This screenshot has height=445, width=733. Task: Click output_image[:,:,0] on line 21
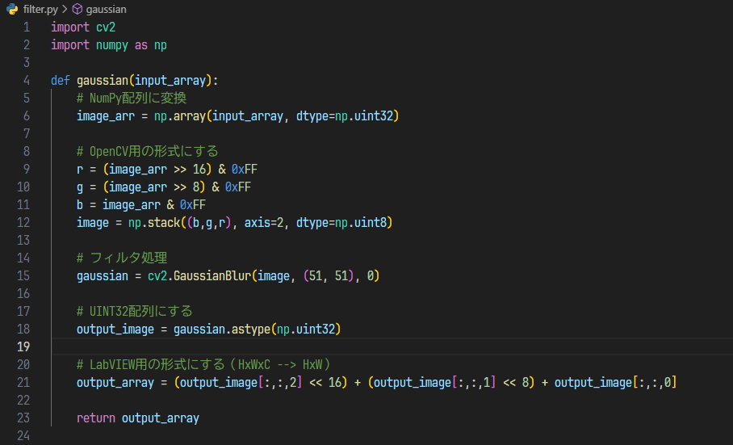coord(615,382)
